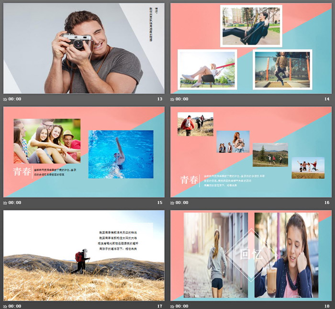Click the transition star icon under slide 14
The width and height of the screenshot is (335, 309).
(x=172, y=99)
